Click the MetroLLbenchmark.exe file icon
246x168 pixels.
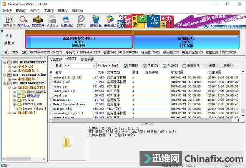51,104
